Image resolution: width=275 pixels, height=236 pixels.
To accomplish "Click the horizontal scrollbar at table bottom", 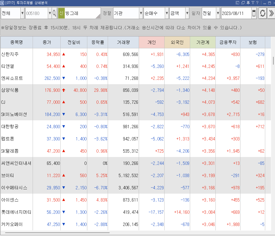I will pyautogui.click(x=57, y=233).
